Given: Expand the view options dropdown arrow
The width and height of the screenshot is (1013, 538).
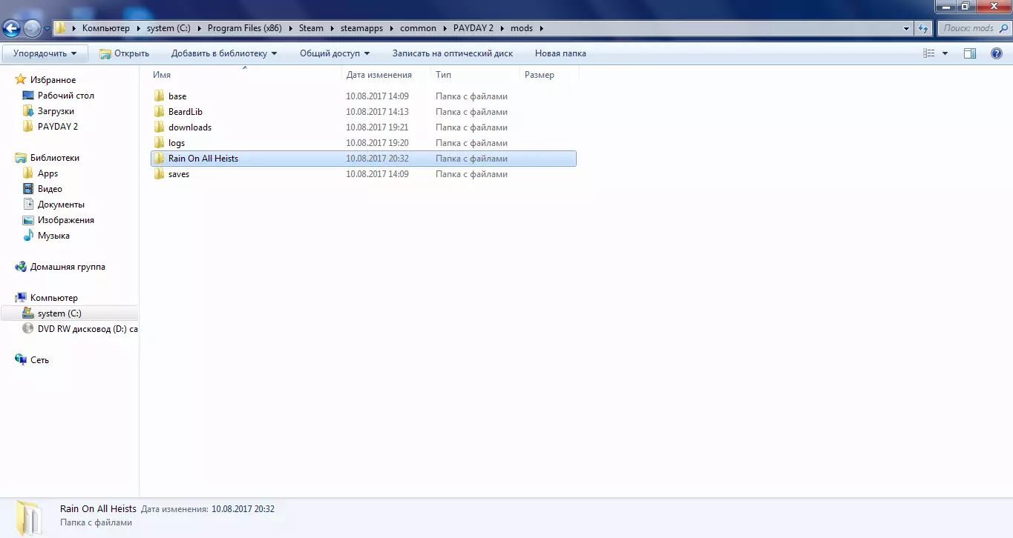Looking at the screenshot, I should click(x=945, y=53).
